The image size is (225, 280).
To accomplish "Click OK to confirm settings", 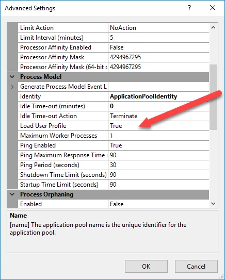I will (x=146, y=266).
